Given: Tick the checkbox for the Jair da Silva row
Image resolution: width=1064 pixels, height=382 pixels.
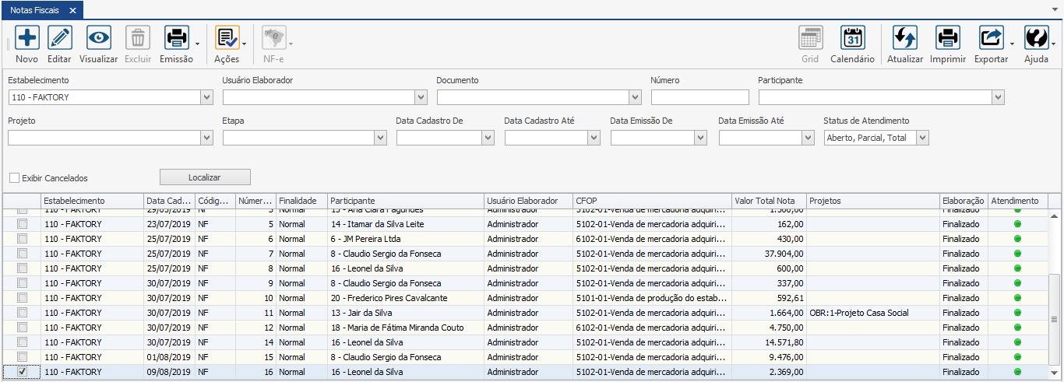Looking at the screenshot, I should tap(22, 313).
